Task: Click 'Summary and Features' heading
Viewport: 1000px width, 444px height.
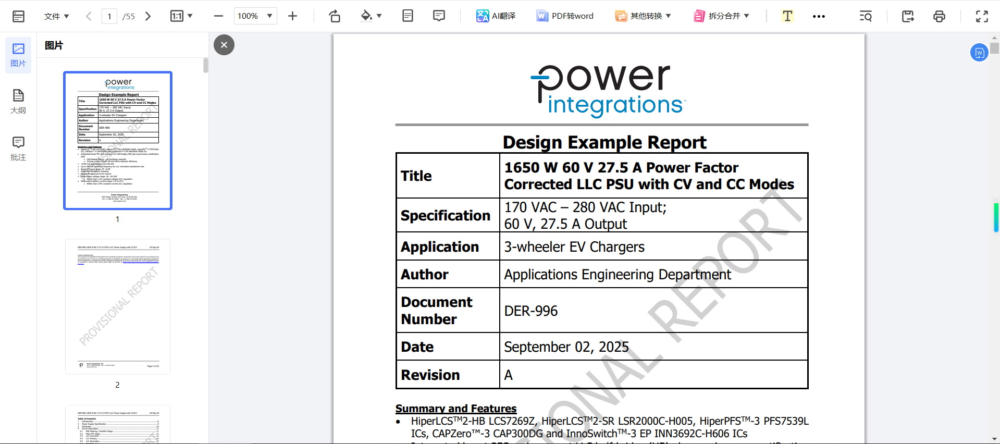Action: click(x=456, y=409)
